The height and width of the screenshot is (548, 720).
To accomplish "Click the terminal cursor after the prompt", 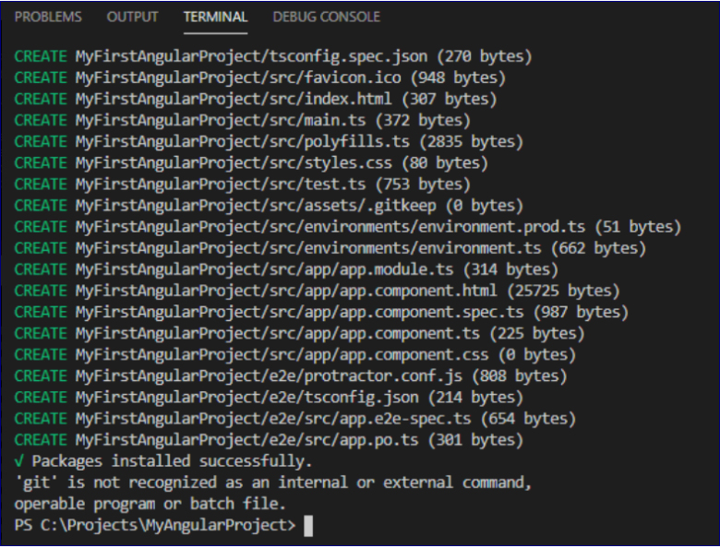I will (x=308, y=526).
